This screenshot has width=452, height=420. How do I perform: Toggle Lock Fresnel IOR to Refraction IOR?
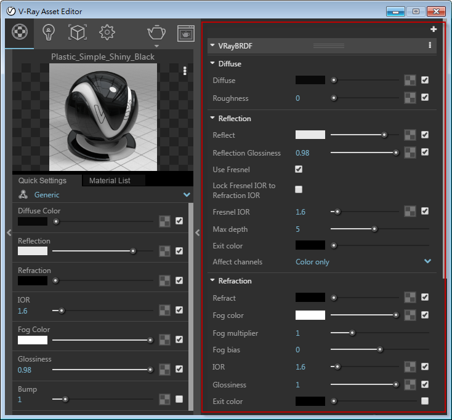299,189
